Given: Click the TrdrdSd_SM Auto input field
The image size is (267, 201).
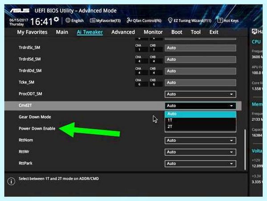Looking at the screenshot, I should [200, 59].
